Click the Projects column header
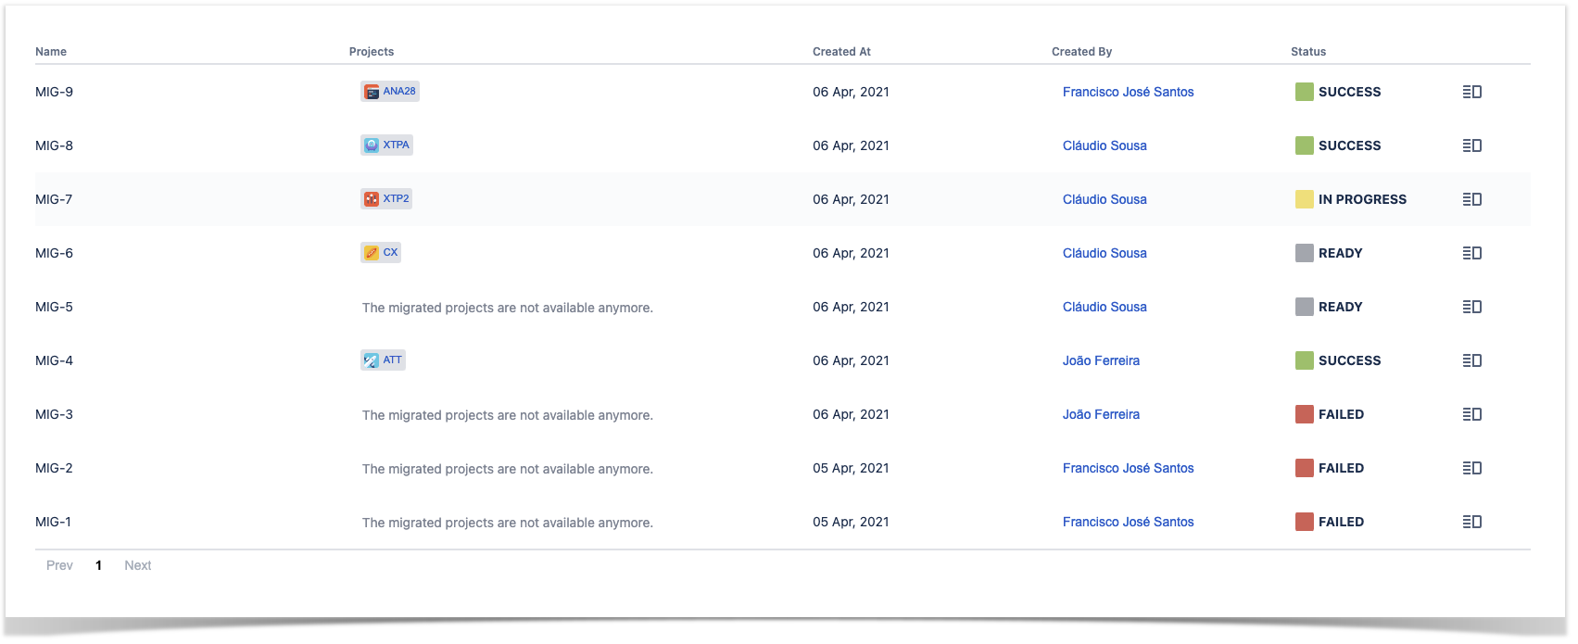The width and height of the screenshot is (1578, 644). 372,52
